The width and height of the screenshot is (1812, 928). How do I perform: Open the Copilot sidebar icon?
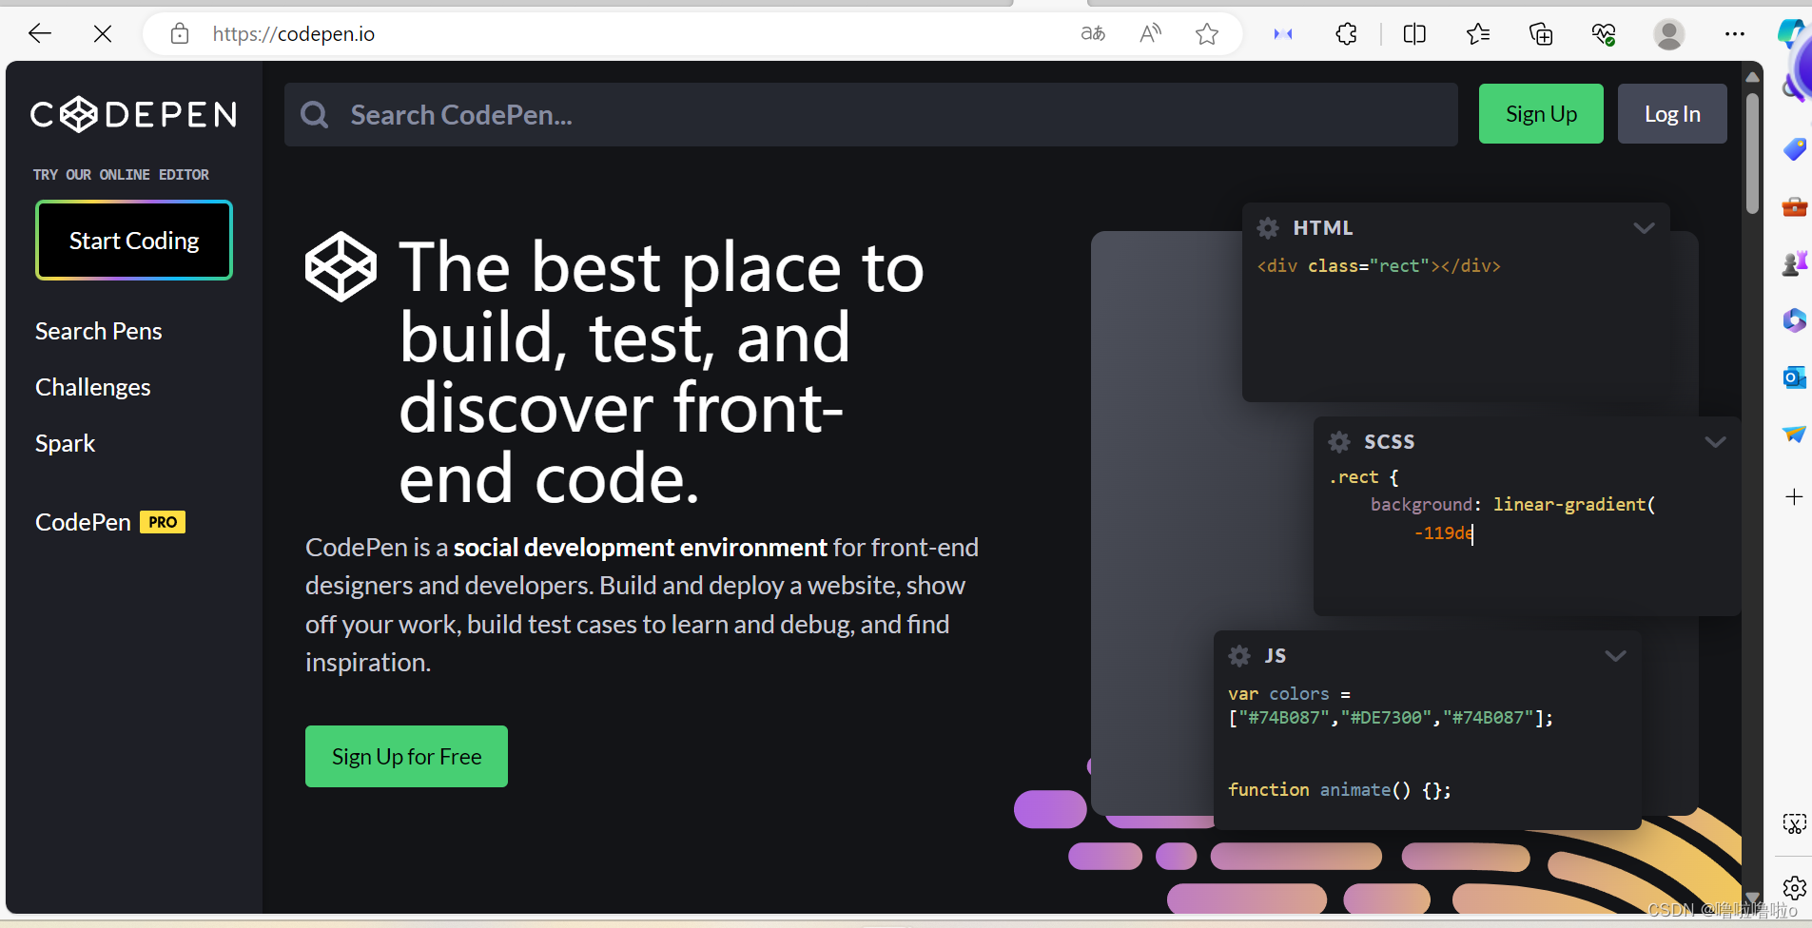tap(1793, 31)
